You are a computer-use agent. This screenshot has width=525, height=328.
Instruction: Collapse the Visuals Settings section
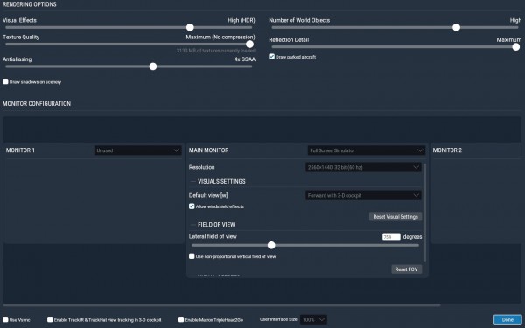(x=193, y=181)
